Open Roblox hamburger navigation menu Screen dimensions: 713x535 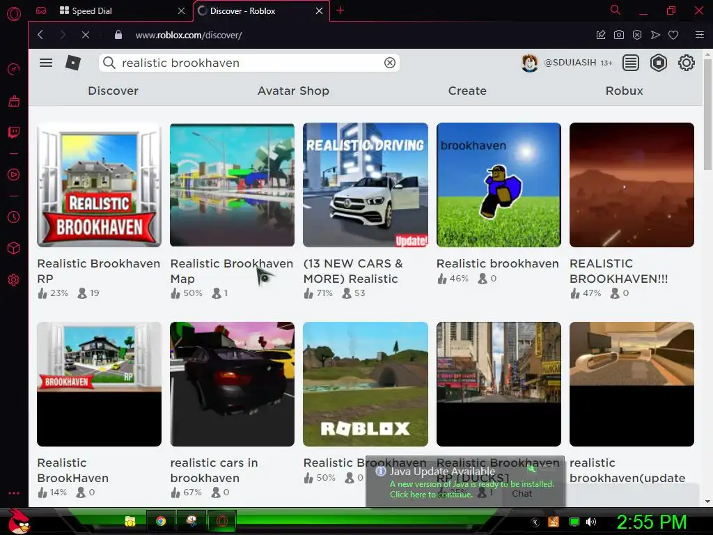tap(46, 63)
